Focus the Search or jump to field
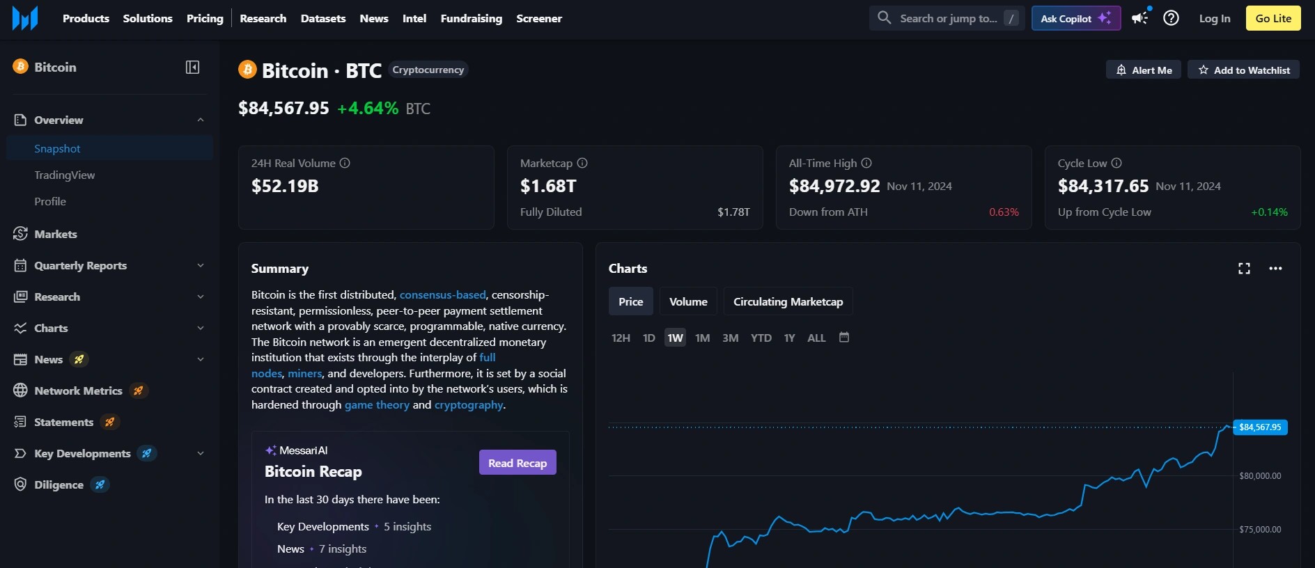This screenshot has width=1315, height=568. (x=947, y=18)
